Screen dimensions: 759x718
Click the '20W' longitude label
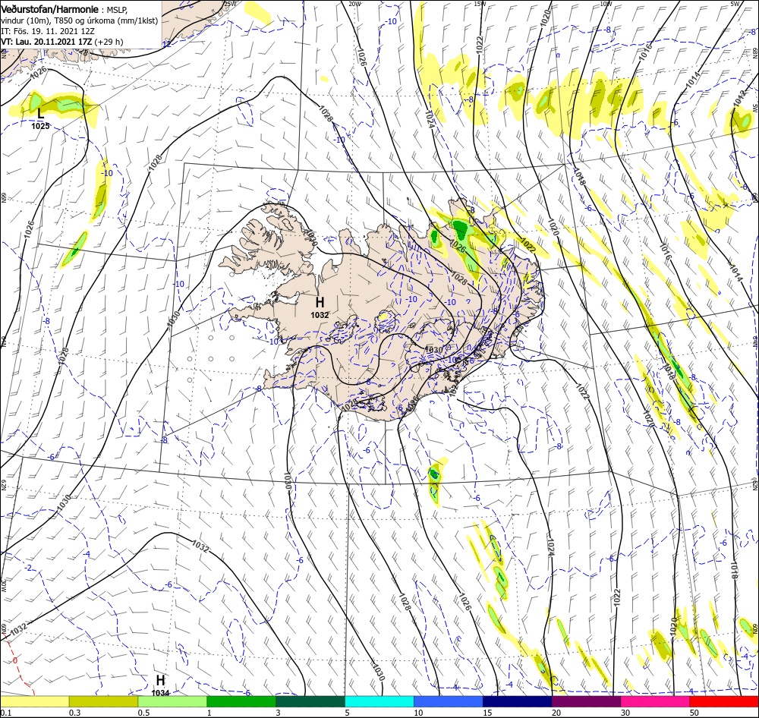[354, 3]
